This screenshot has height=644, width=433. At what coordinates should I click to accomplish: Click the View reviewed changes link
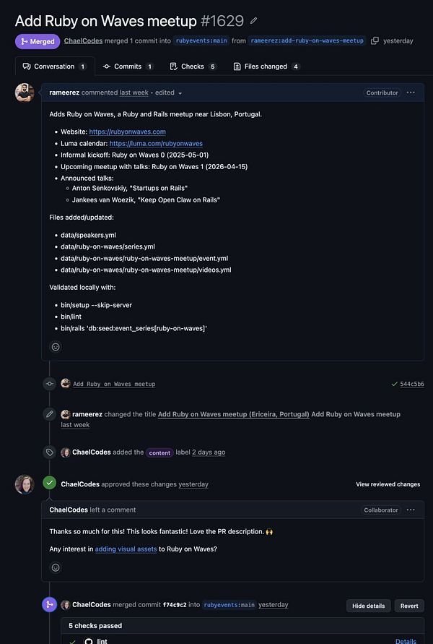(388, 484)
